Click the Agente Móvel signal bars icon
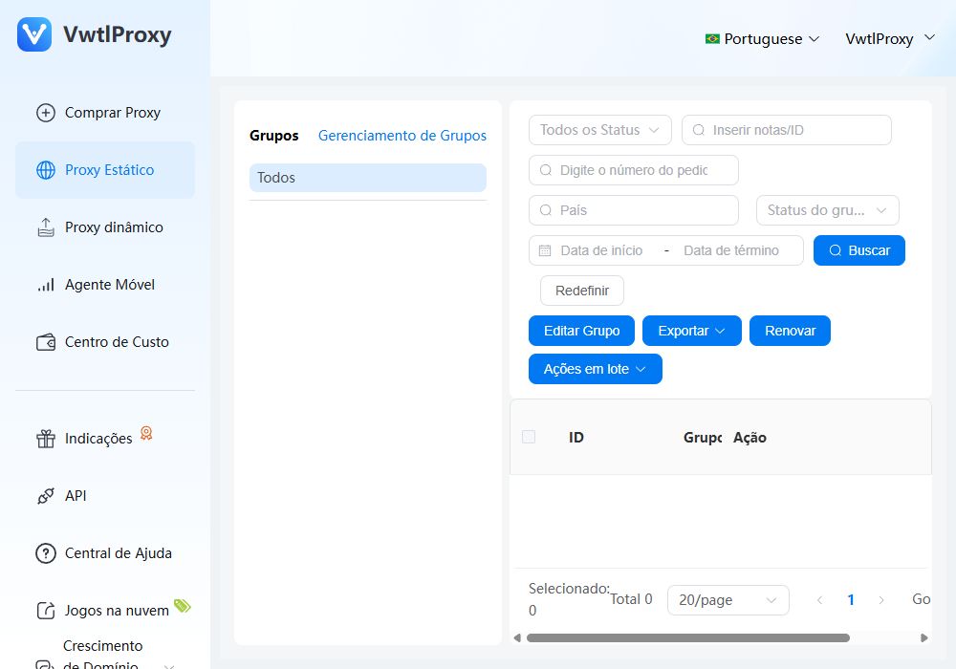956x669 pixels. tap(46, 285)
